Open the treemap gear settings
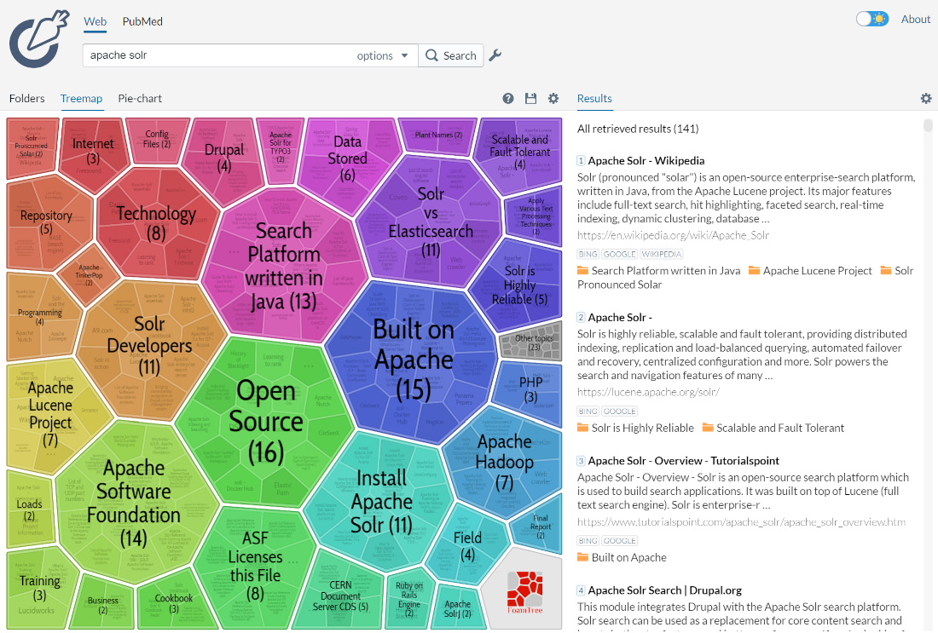The height and width of the screenshot is (633, 938). pyautogui.click(x=553, y=99)
